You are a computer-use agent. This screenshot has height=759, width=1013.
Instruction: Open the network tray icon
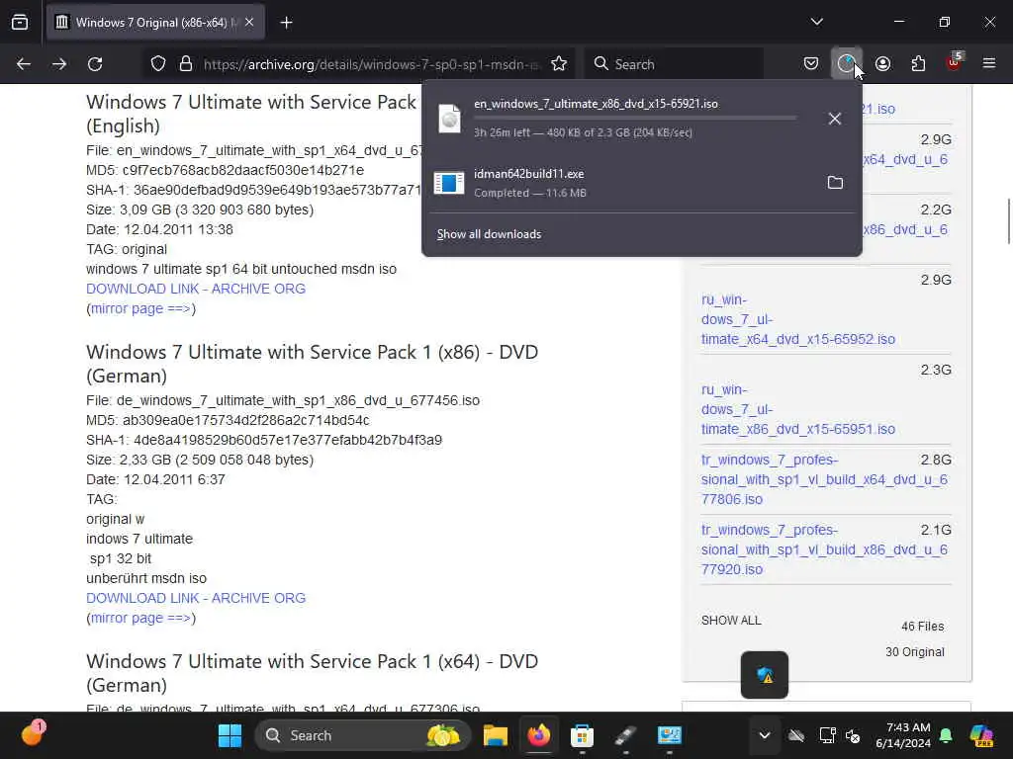(827, 735)
